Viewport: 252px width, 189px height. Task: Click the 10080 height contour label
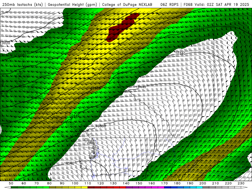pos(21,55)
